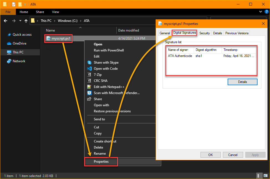The height and width of the screenshot is (179, 270).
Task: Sort by the Date modified column header
Action: [x=128, y=30]
